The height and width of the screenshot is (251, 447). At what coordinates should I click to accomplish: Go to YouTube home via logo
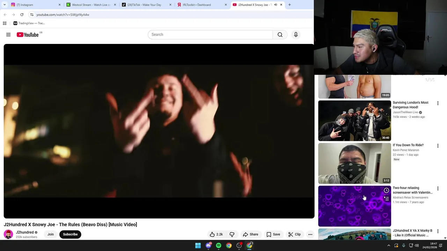pyautogui.click(x=28, y=35)
